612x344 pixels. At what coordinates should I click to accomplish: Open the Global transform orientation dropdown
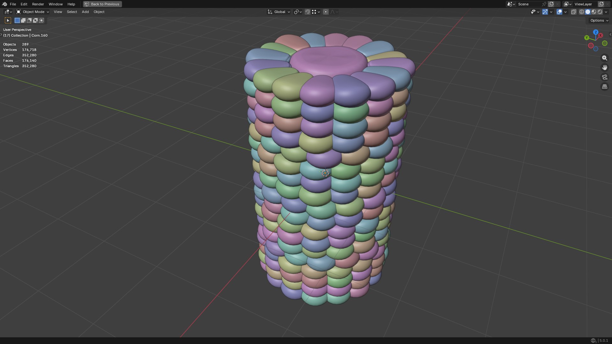tap(279, 12)
